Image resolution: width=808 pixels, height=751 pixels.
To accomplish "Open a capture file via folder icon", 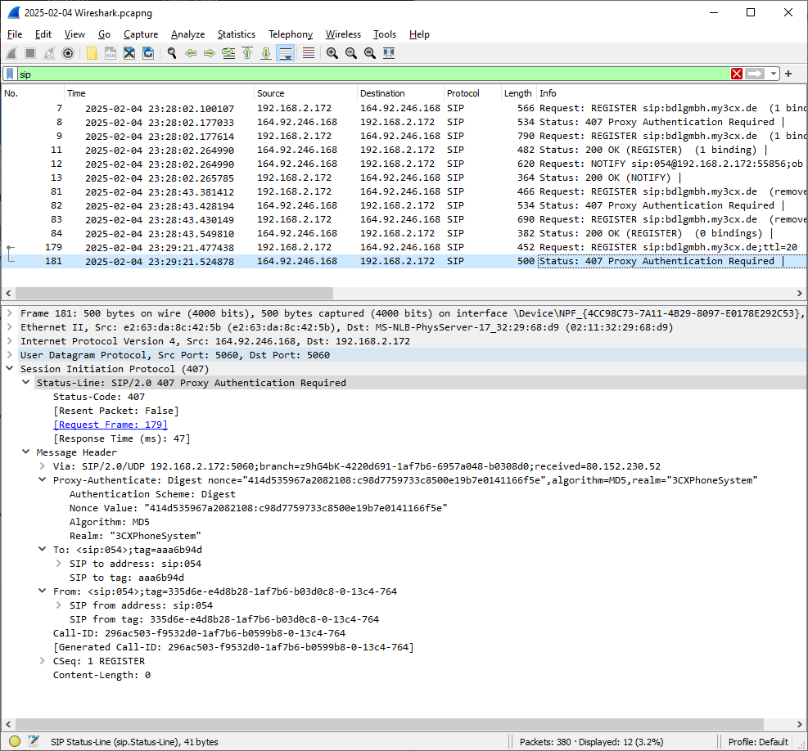I will 92,53.
